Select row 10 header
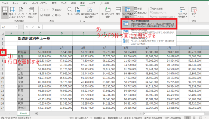 point(2,78)
